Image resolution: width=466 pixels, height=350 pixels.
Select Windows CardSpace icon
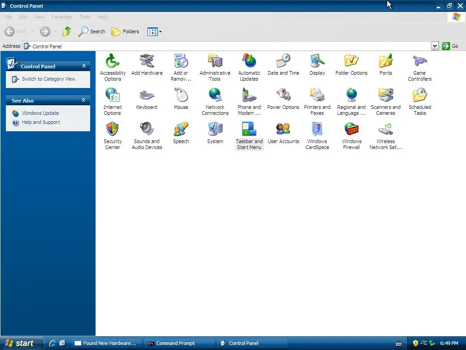[x=317, y=136]
